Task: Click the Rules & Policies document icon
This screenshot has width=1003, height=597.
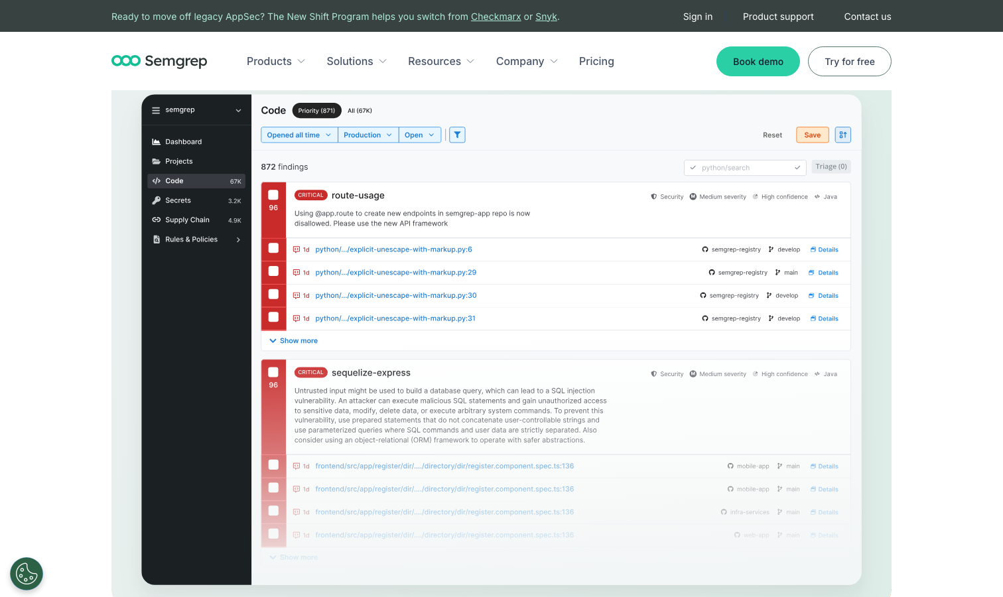Action: coord(157,239)
